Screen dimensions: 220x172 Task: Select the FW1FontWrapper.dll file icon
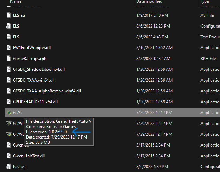tap(9, 47)
